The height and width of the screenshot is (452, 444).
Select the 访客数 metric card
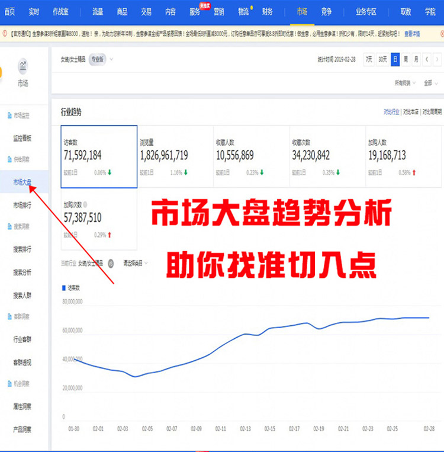tap(99, 156)
